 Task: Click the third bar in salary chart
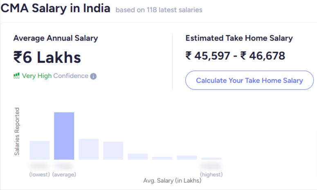click(89, 149)
